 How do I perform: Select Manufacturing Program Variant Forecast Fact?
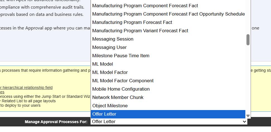point(140,31)
